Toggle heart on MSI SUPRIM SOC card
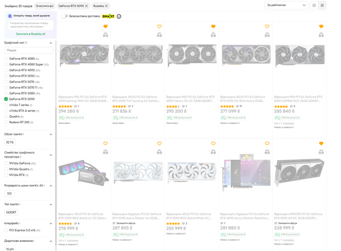Screen dimensions: 341x251 pos(321,26)
